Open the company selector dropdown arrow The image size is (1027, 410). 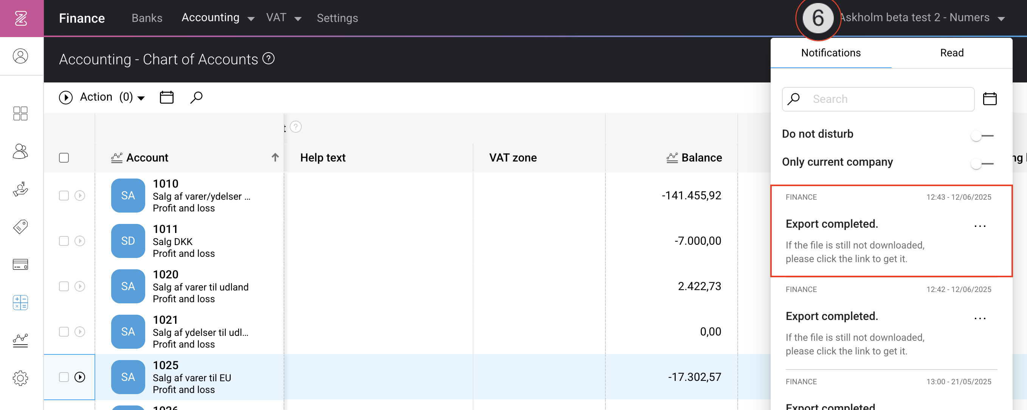click(x=1001, y=19)
